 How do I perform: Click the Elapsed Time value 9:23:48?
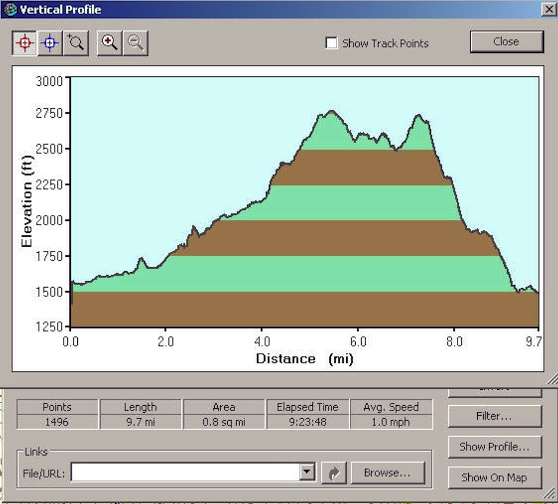tap(308, 422)
